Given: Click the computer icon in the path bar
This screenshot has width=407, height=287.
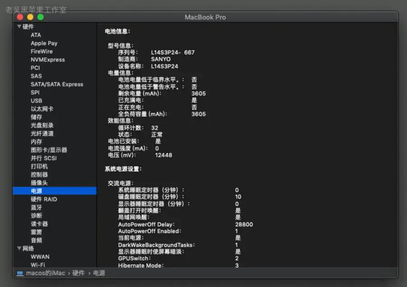Looking at the screenshot, I should tap(20, 273).
